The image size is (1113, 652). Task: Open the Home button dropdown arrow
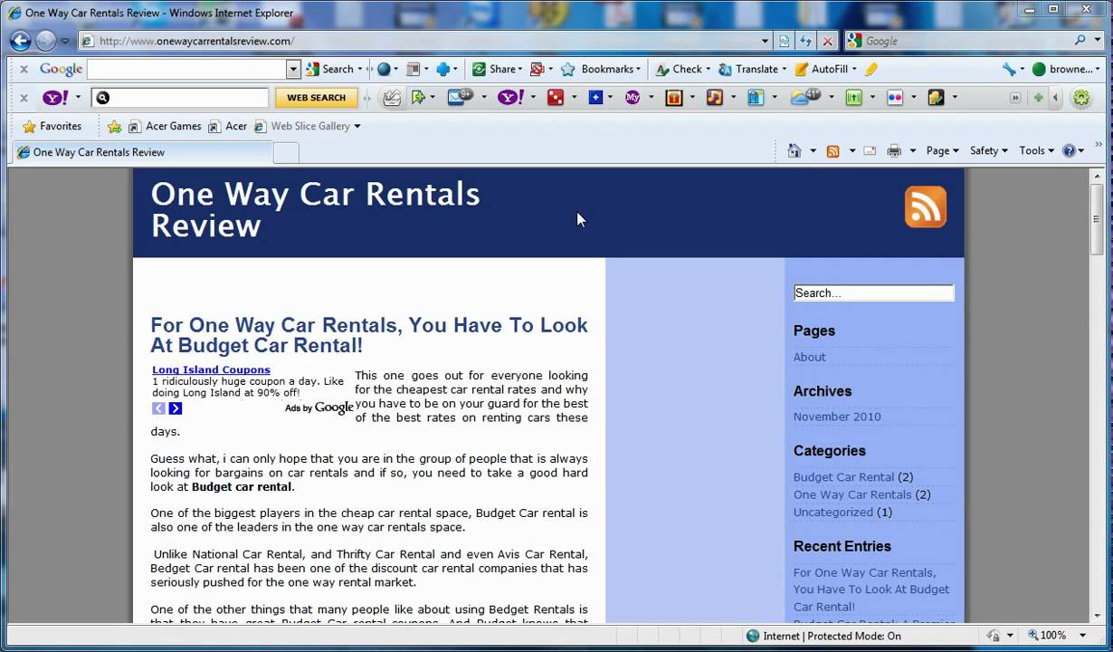click(x=813, y=151)
